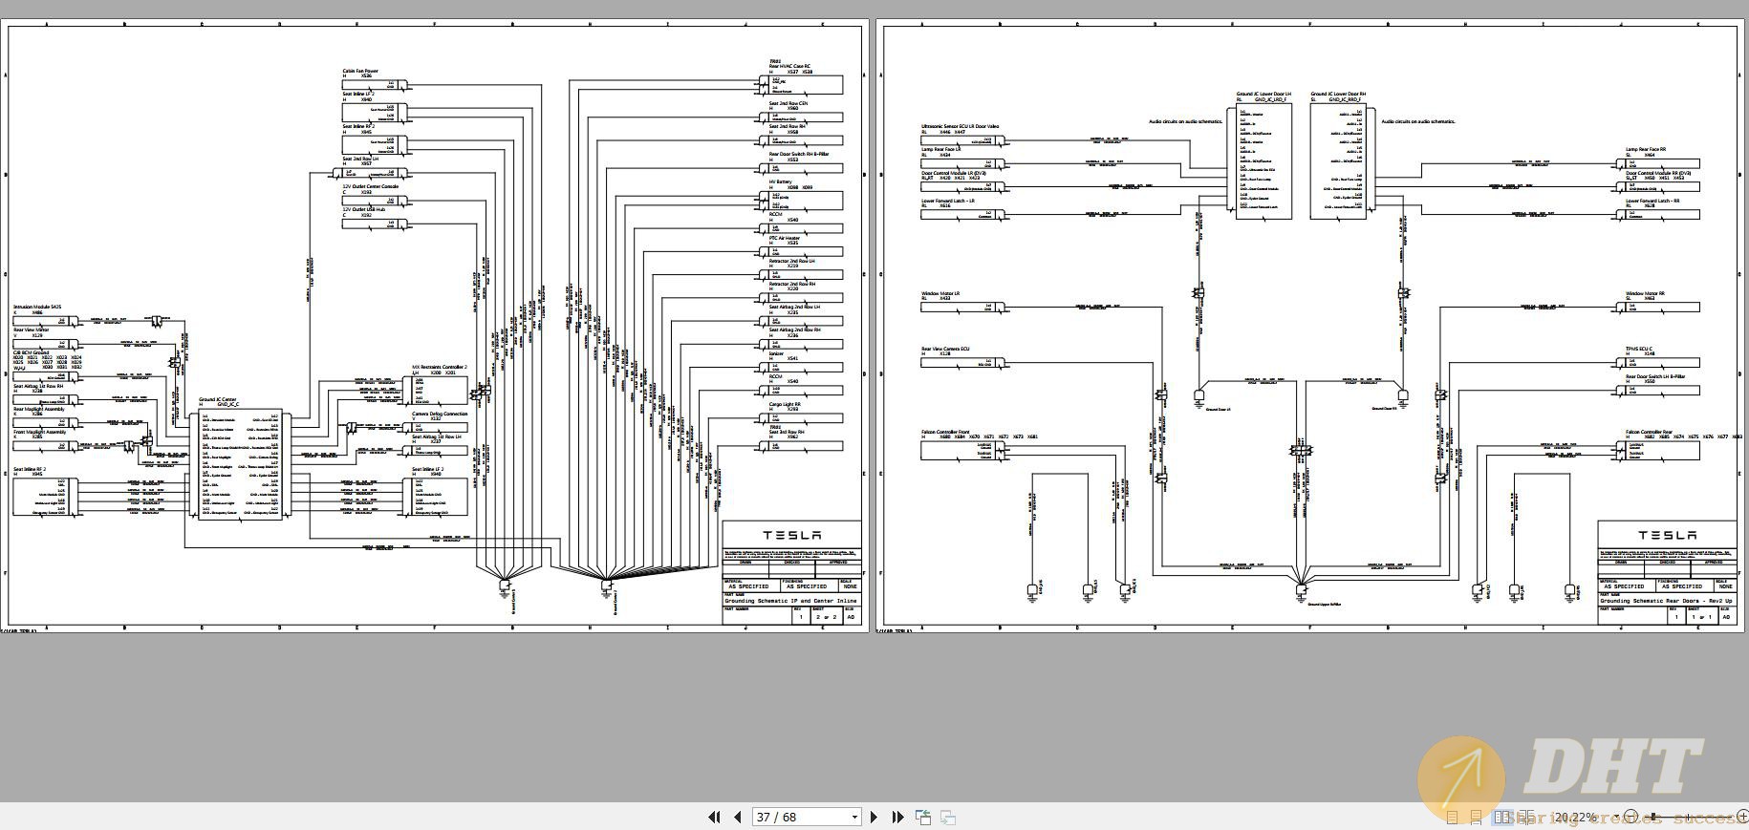
Task: Click the 'HV Battery' component label
Action: 781,182
